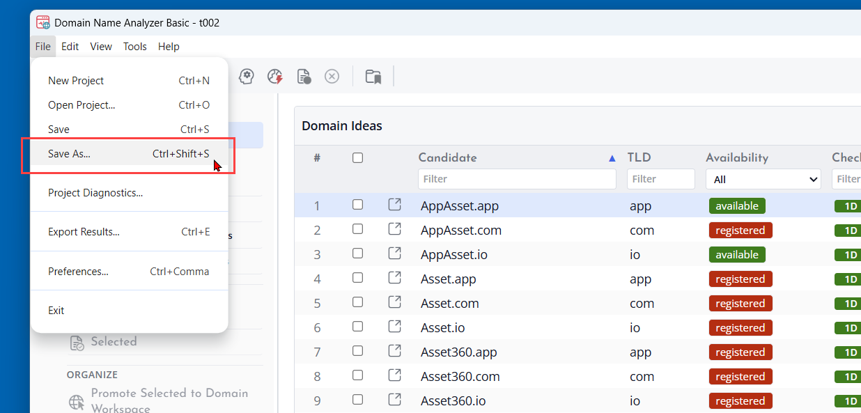This screenshot has width=861, height=413.
Task: Choose Save from the File menu
Action: [x=129, y=130]
